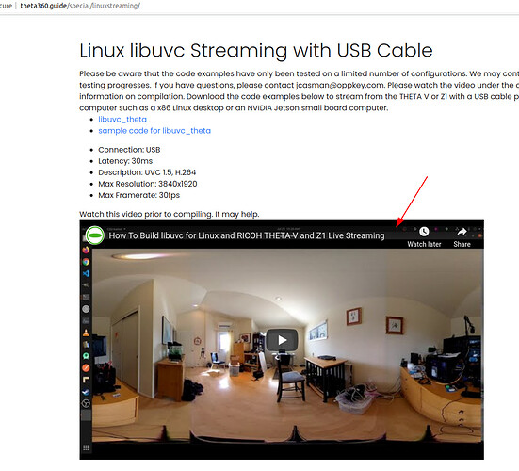Click the OBS Studio dock icon
The height and width of the screenshot is (471, 519).
[86, 403]
